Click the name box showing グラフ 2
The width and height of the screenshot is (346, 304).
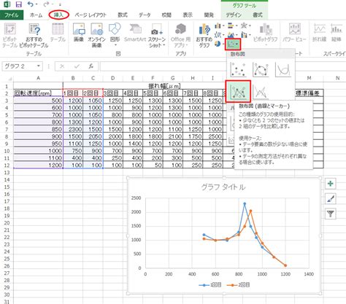pos(19,66)
